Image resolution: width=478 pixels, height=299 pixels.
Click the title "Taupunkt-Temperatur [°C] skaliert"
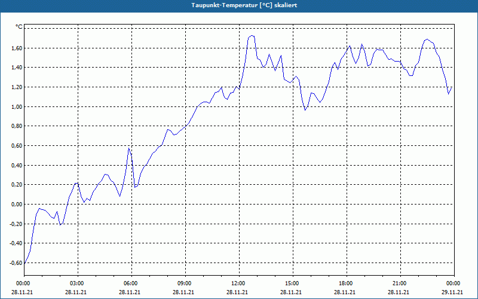tap(244, 5)
